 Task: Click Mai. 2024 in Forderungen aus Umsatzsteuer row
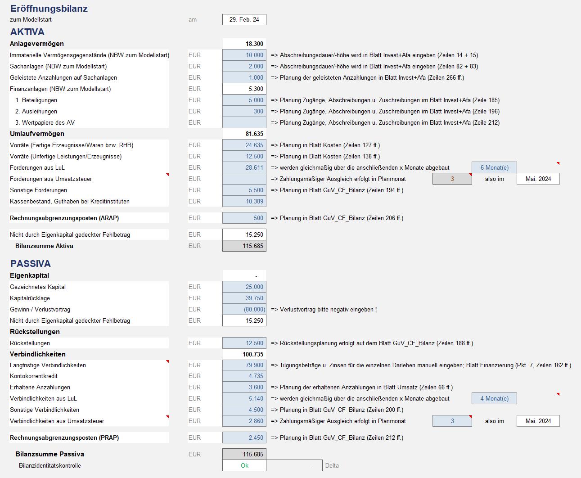pyautogui.click(x=538, y=179)
